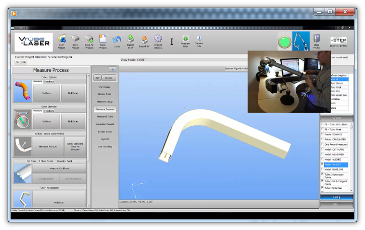365x230 pixels.
Task: Open Program Help icon
Action: click(x=185, y=39)
